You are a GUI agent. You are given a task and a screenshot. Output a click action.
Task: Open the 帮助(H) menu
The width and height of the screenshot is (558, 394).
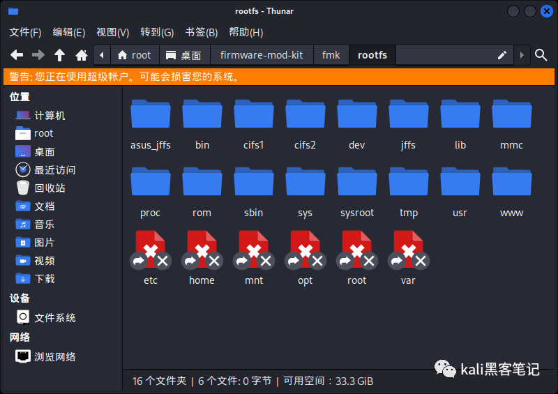click(x=246, y=32)
